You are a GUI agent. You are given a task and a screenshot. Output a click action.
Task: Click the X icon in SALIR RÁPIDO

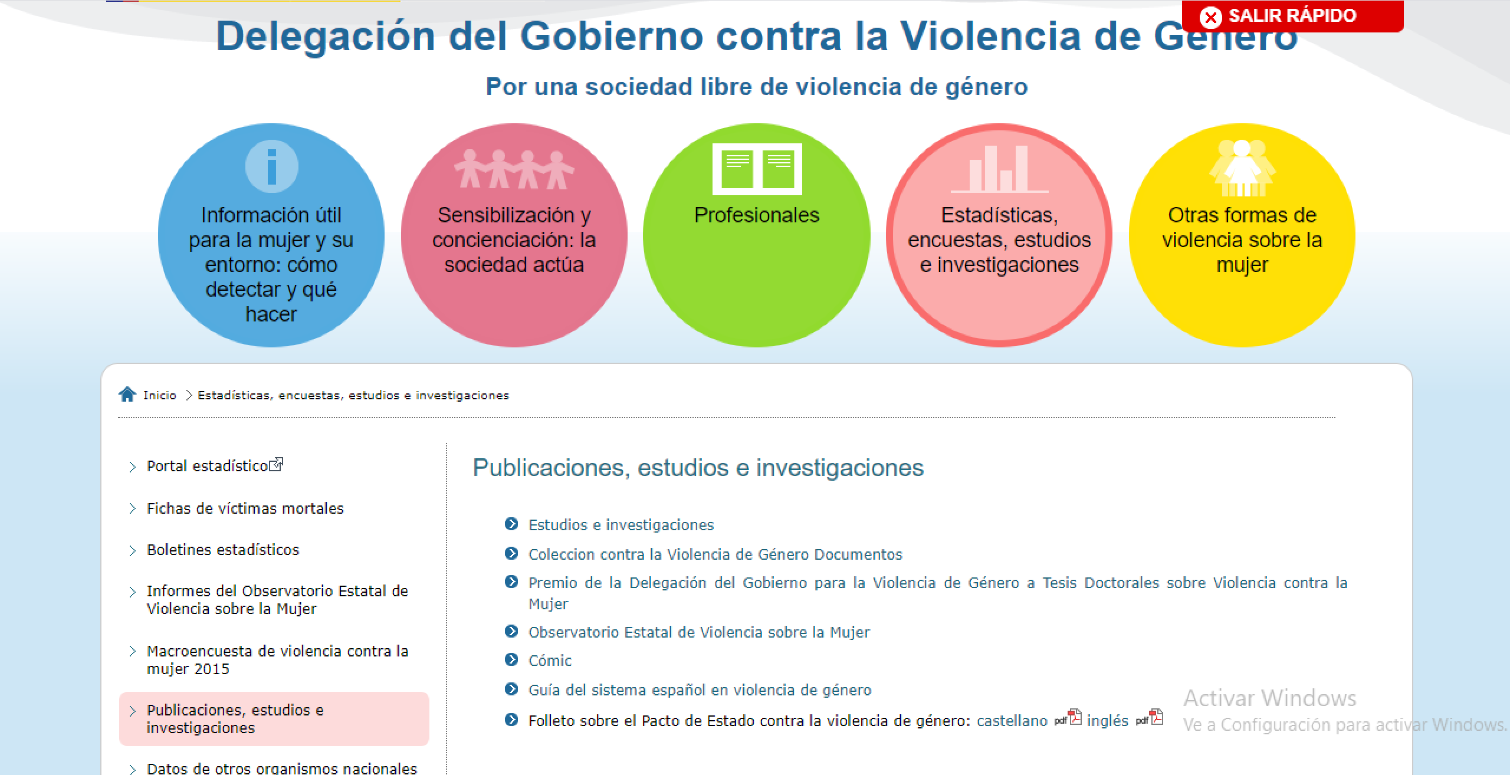(x=1210, y=17)
